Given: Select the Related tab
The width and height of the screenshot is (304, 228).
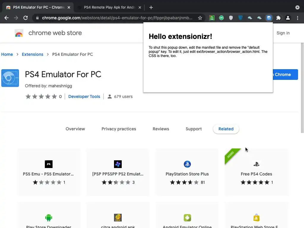Looking at the screenshot, I should click(x=226, y=129).
